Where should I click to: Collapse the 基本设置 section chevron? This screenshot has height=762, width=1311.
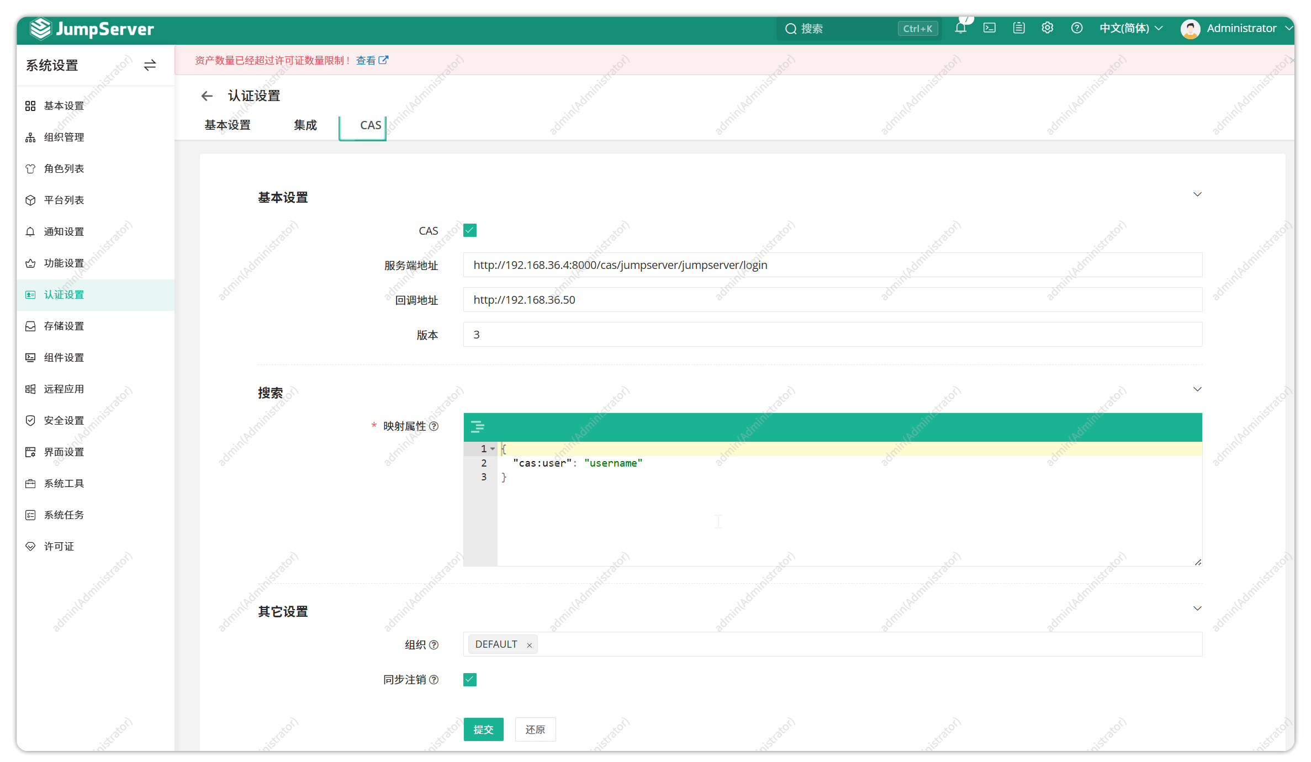(x=1197, y=194)
